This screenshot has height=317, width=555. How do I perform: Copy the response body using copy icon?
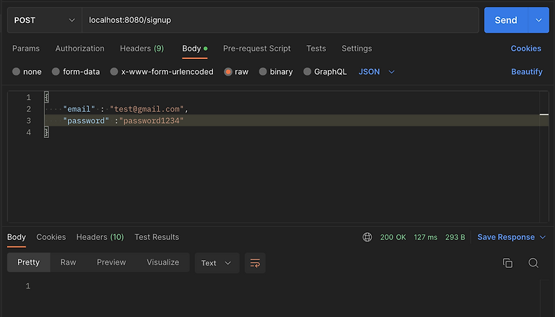pyautogui.click(x=508, y=263)
